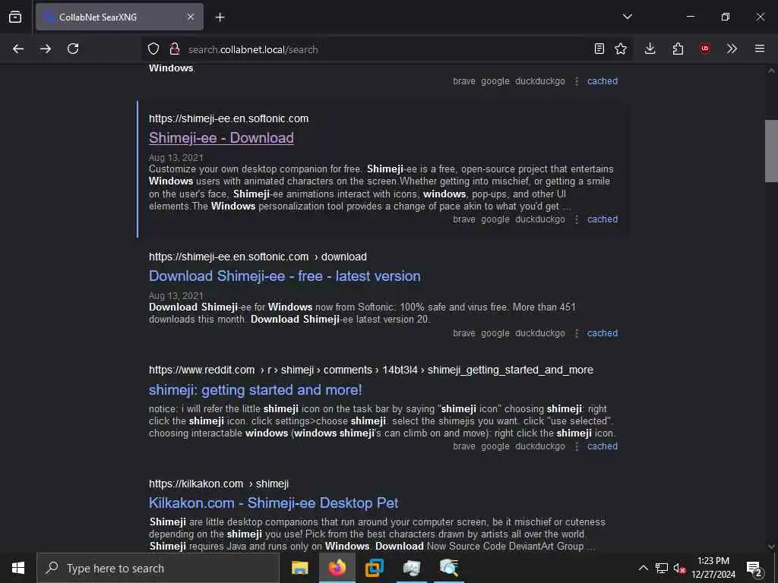
Task: Open the Extensions puzzle icon
Action: pyautogui.click(x=678, y=49)
